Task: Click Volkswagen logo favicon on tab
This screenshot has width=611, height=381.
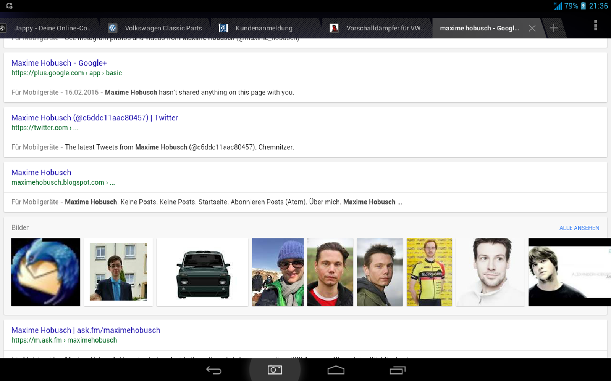Action: [113, 28]
